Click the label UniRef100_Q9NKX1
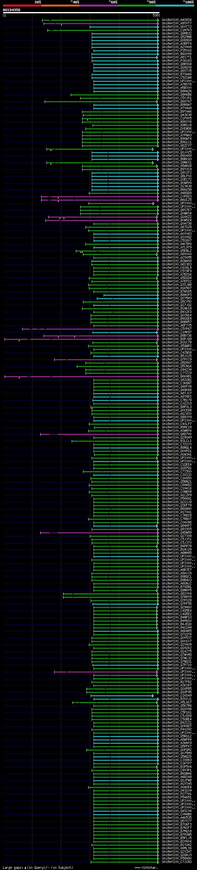Image resolution: width=197 pixels, height=870 pixels. click(176, 162)
